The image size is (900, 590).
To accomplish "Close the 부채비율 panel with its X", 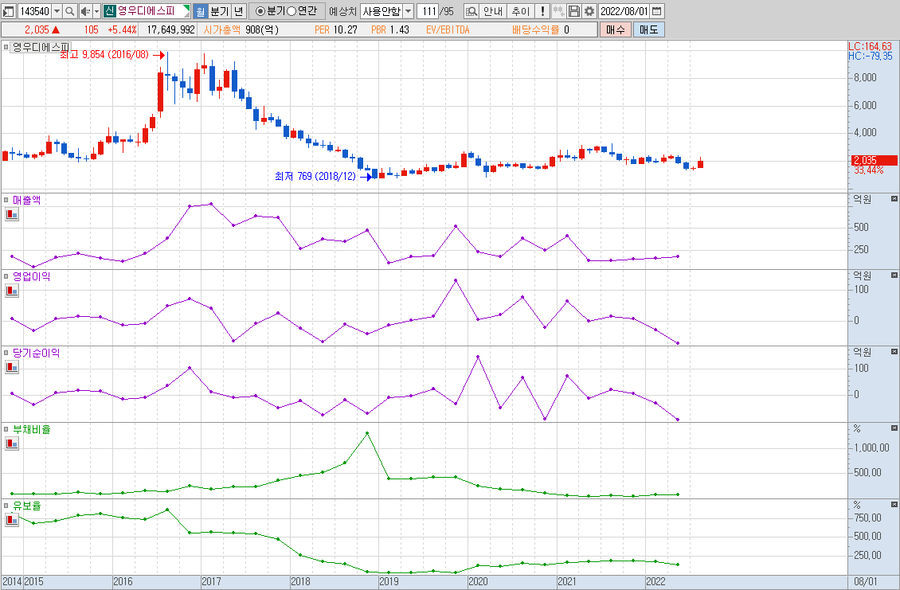I will click(x=894, y=428).
